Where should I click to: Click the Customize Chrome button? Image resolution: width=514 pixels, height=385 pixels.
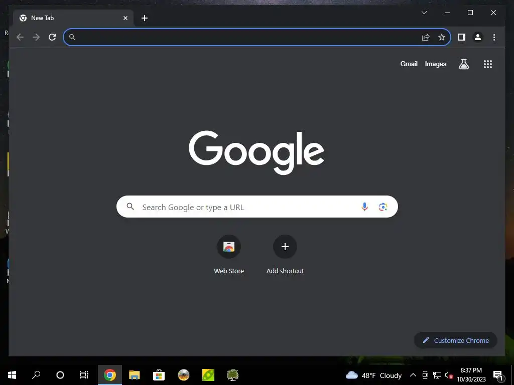tap(456, 340)
